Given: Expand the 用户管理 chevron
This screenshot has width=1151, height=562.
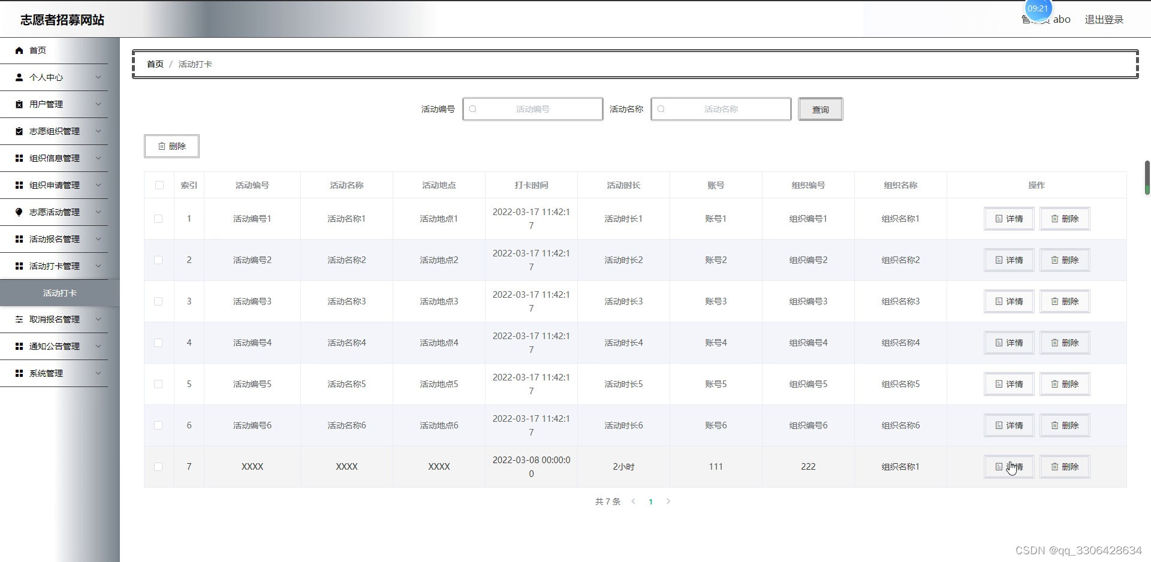Looking at the screenshot, I should click(98, 104).
